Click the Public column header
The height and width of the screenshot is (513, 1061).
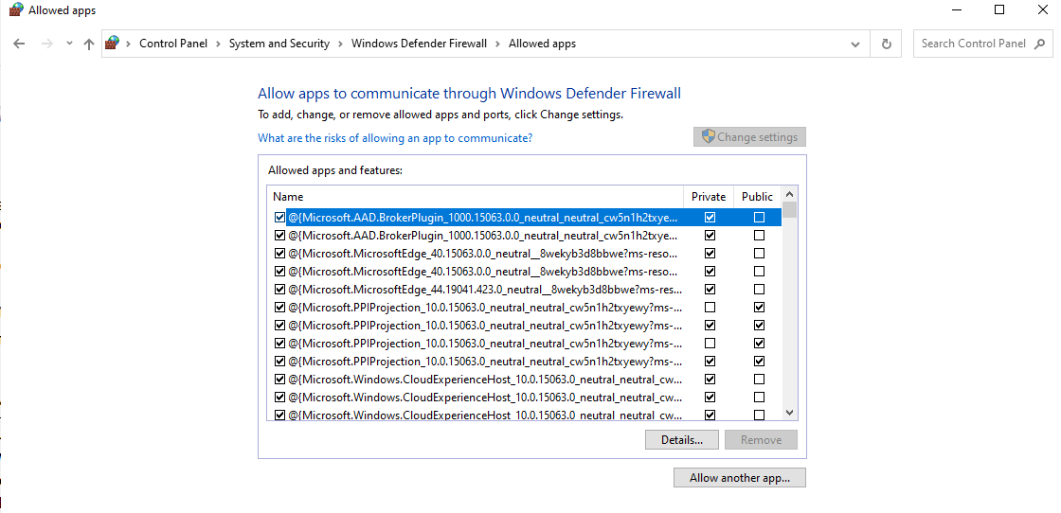[x=757, y=197]
